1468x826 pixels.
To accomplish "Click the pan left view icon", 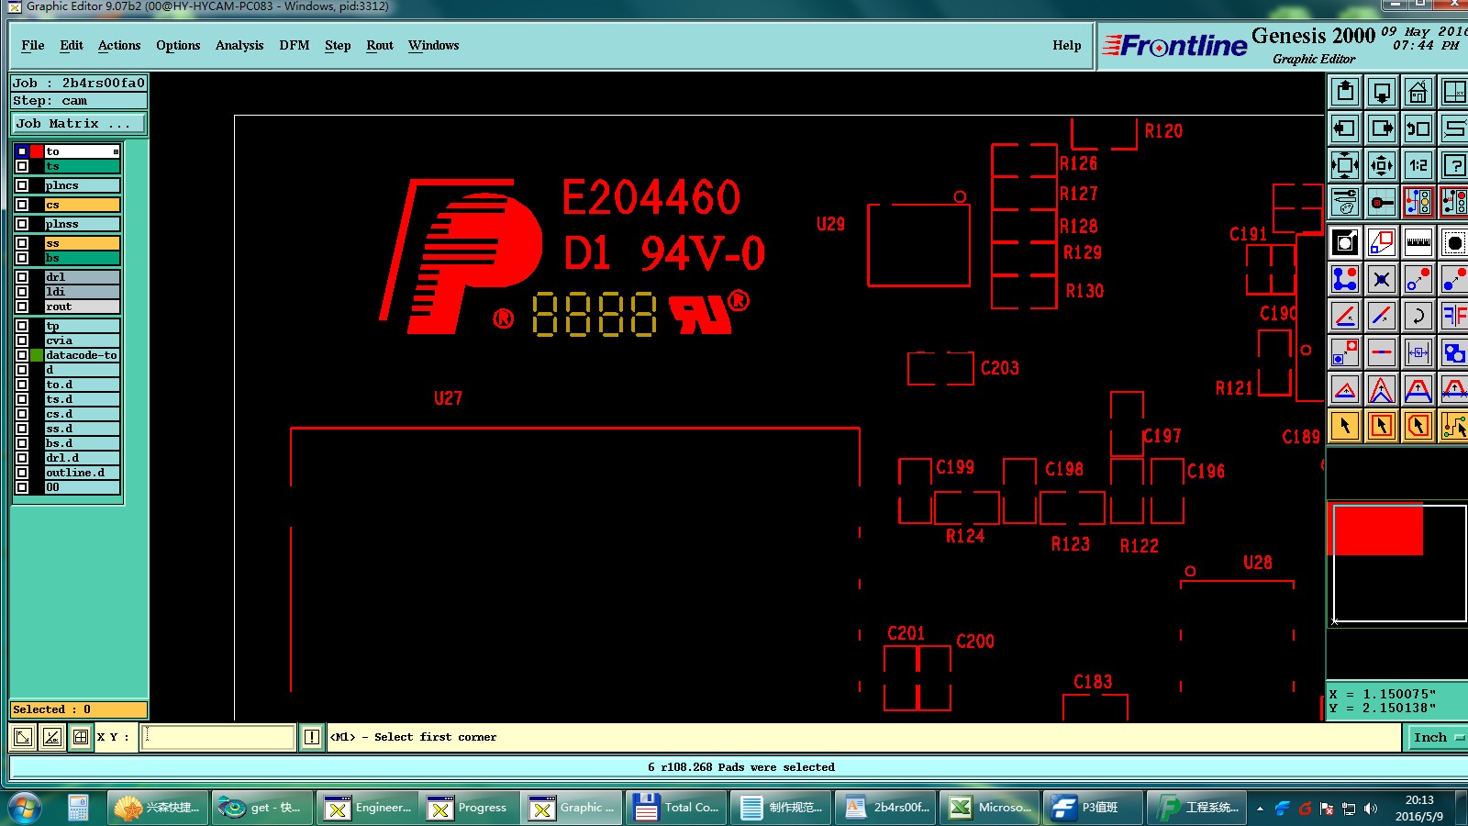I will pyautogui.click(x=1345, y=128).
